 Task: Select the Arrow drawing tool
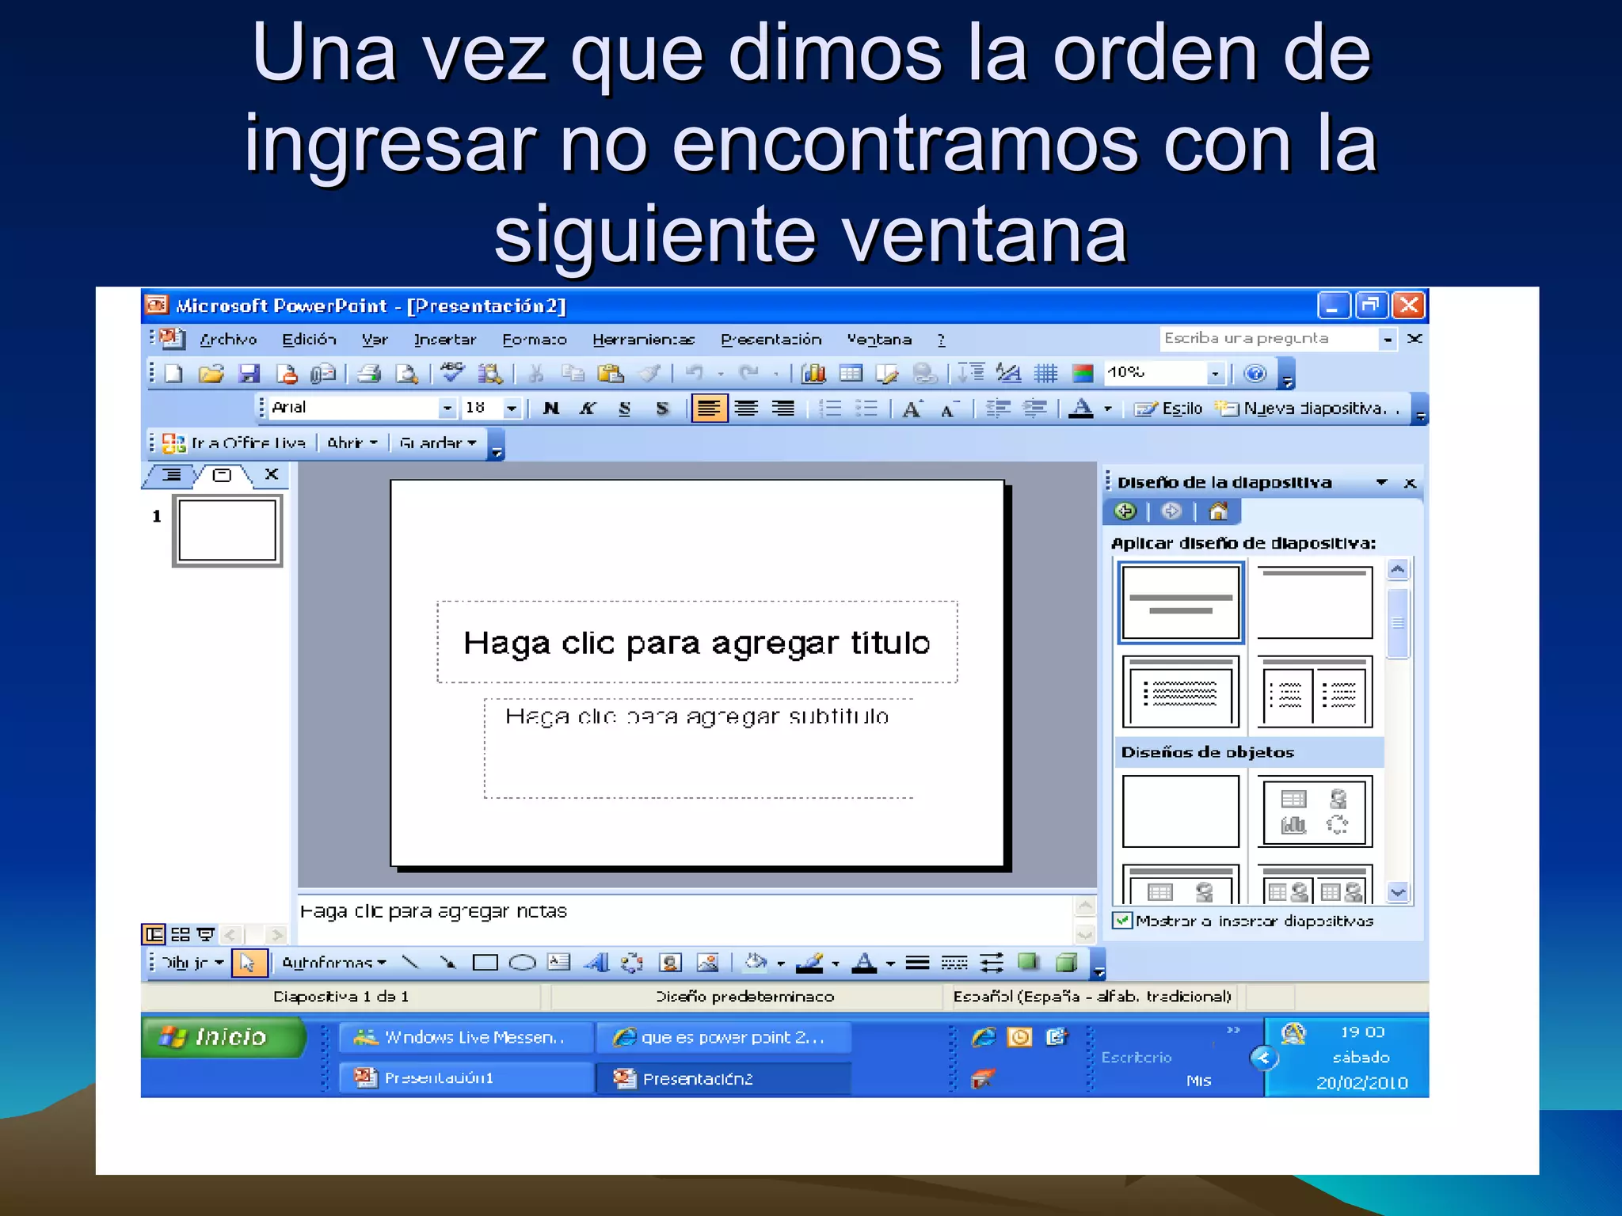447,963
